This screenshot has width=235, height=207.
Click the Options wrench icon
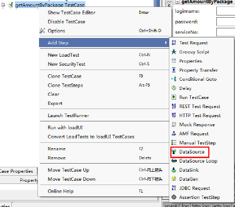tap(42, 30)
